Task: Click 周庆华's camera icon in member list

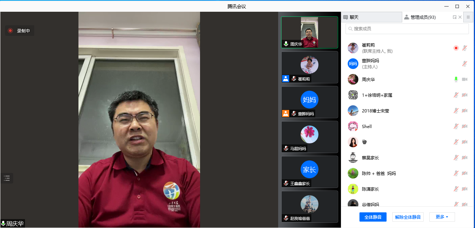Action: [x=464, y=79]
